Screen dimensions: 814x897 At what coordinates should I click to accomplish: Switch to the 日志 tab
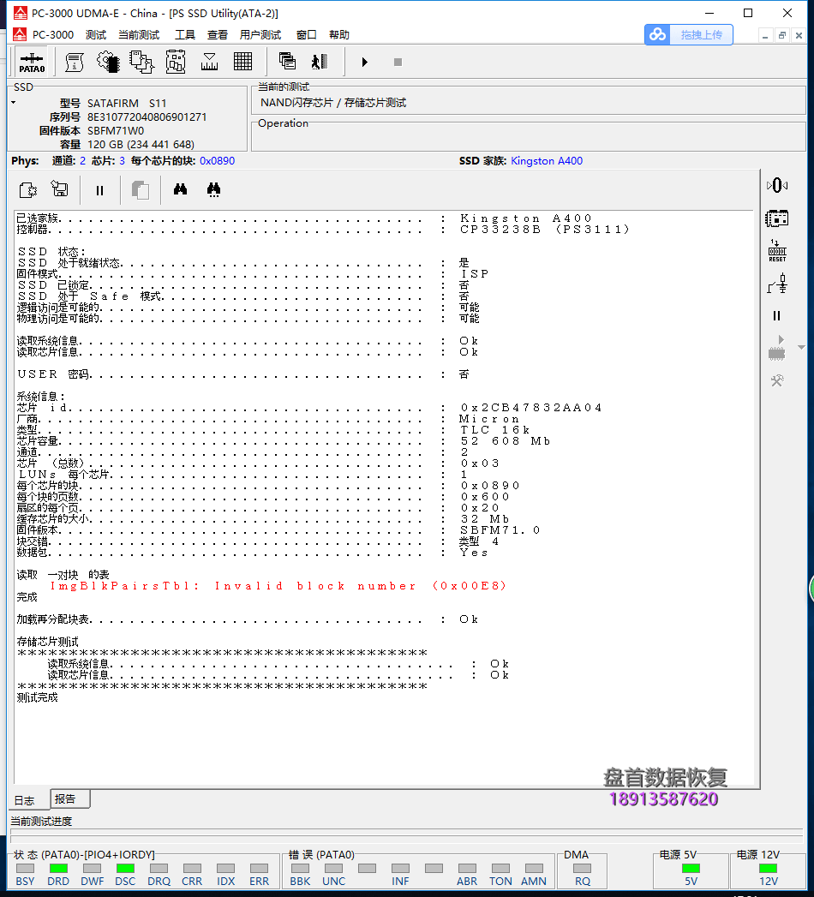25,800
